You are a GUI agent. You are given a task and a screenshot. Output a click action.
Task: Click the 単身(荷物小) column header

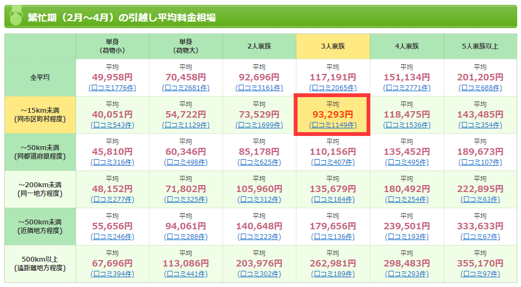[x=112, y=46]
